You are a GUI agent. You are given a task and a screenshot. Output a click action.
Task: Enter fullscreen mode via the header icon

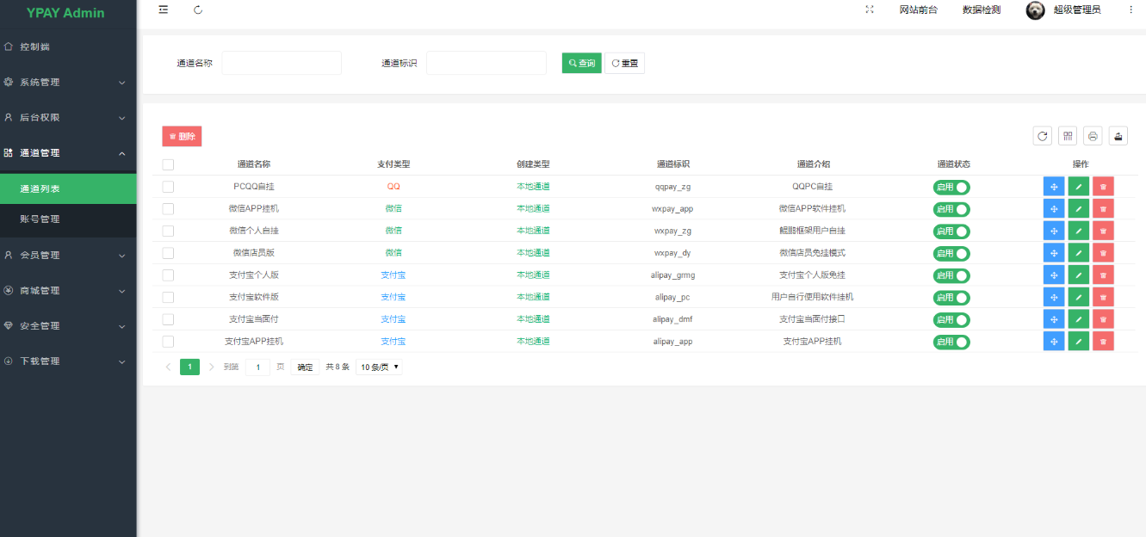pos(870,9)
